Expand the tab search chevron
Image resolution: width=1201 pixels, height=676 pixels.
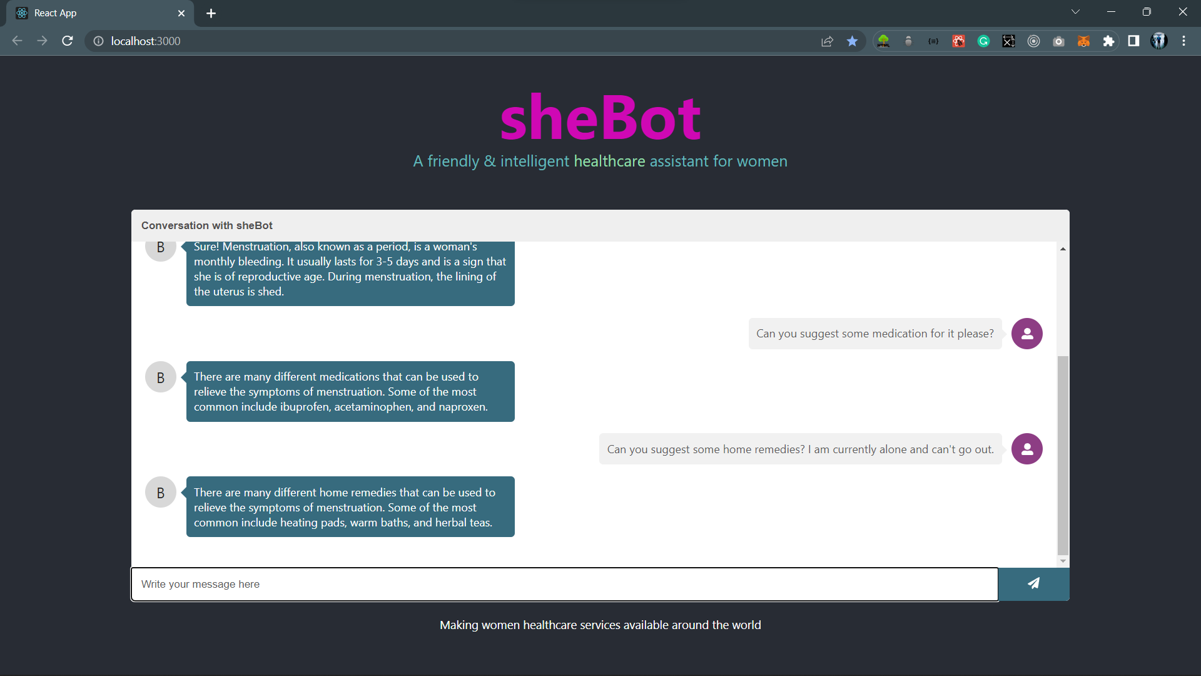click(1075, 12)
